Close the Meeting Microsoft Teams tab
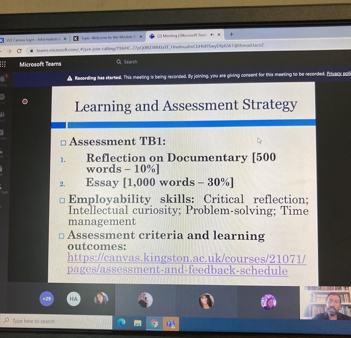This screenshot has width=351, height=338. point(219,35)
